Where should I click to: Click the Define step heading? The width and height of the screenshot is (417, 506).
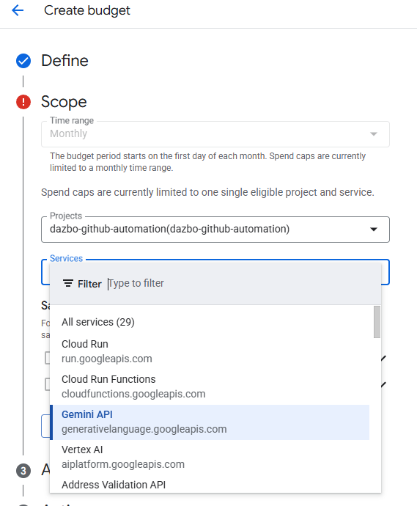click(64, 61)
